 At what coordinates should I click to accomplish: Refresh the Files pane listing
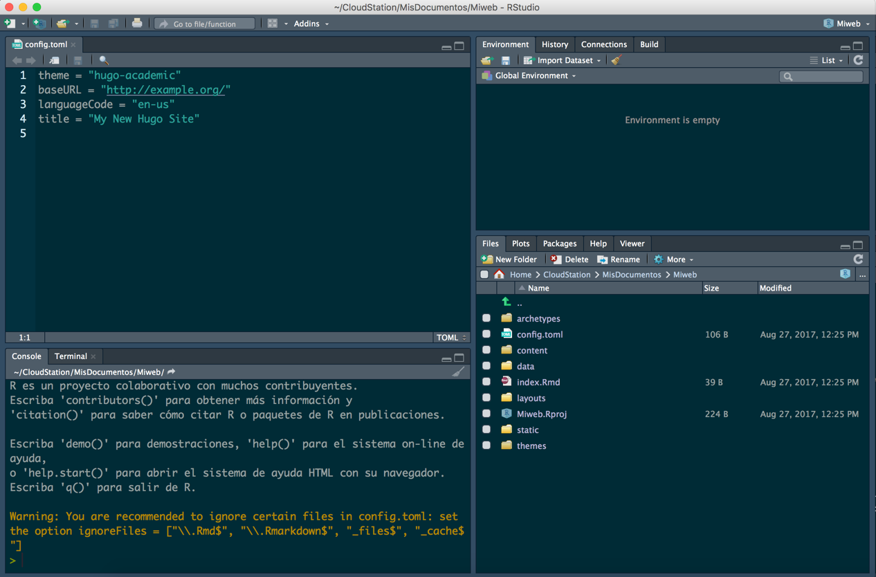pyautogui.click(x=858, y=259)
